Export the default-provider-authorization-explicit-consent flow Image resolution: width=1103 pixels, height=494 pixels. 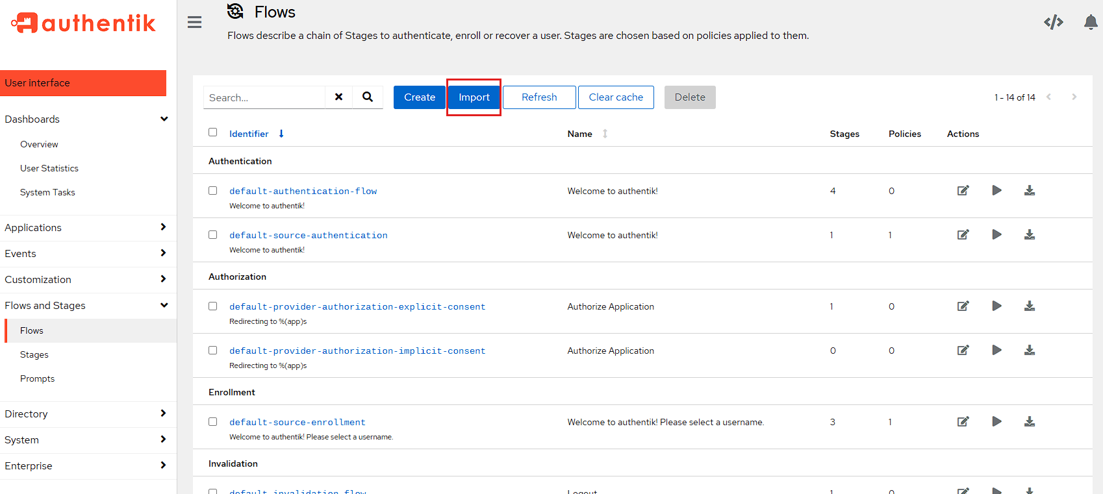click(1030, 306)
